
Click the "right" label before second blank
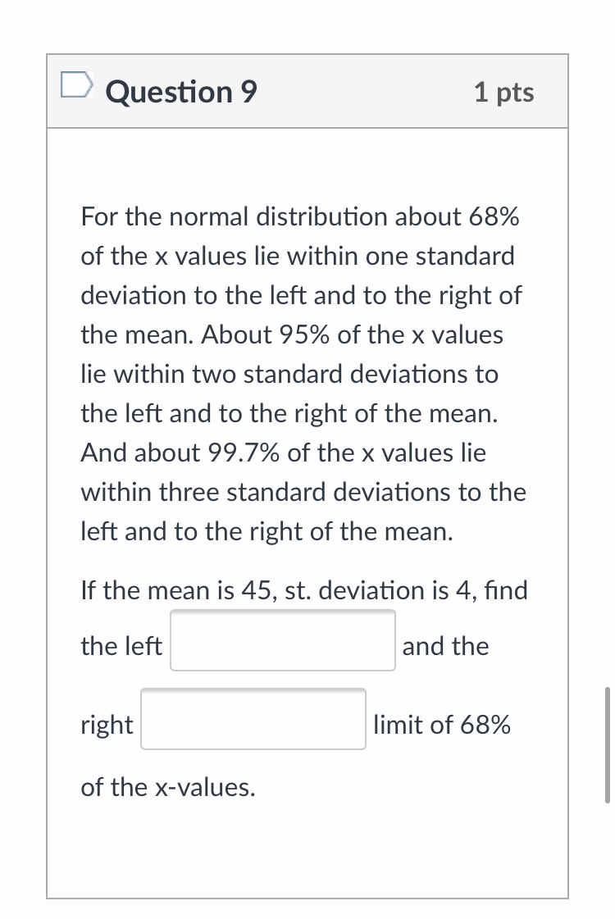107,725
